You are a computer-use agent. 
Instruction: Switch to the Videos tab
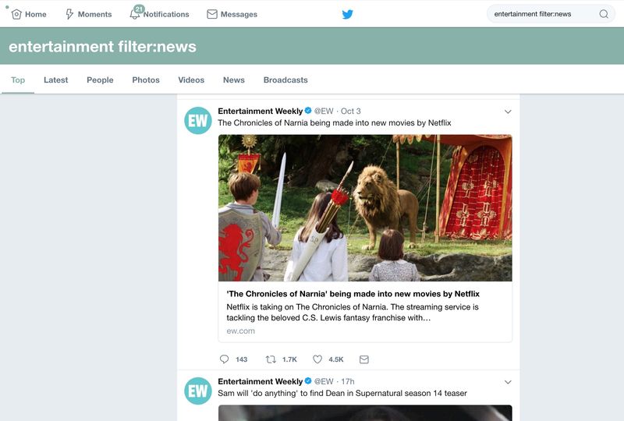click(191, 80)
